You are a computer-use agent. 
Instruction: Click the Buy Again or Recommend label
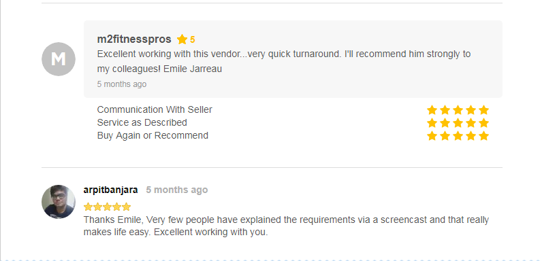tap(153, 135)
